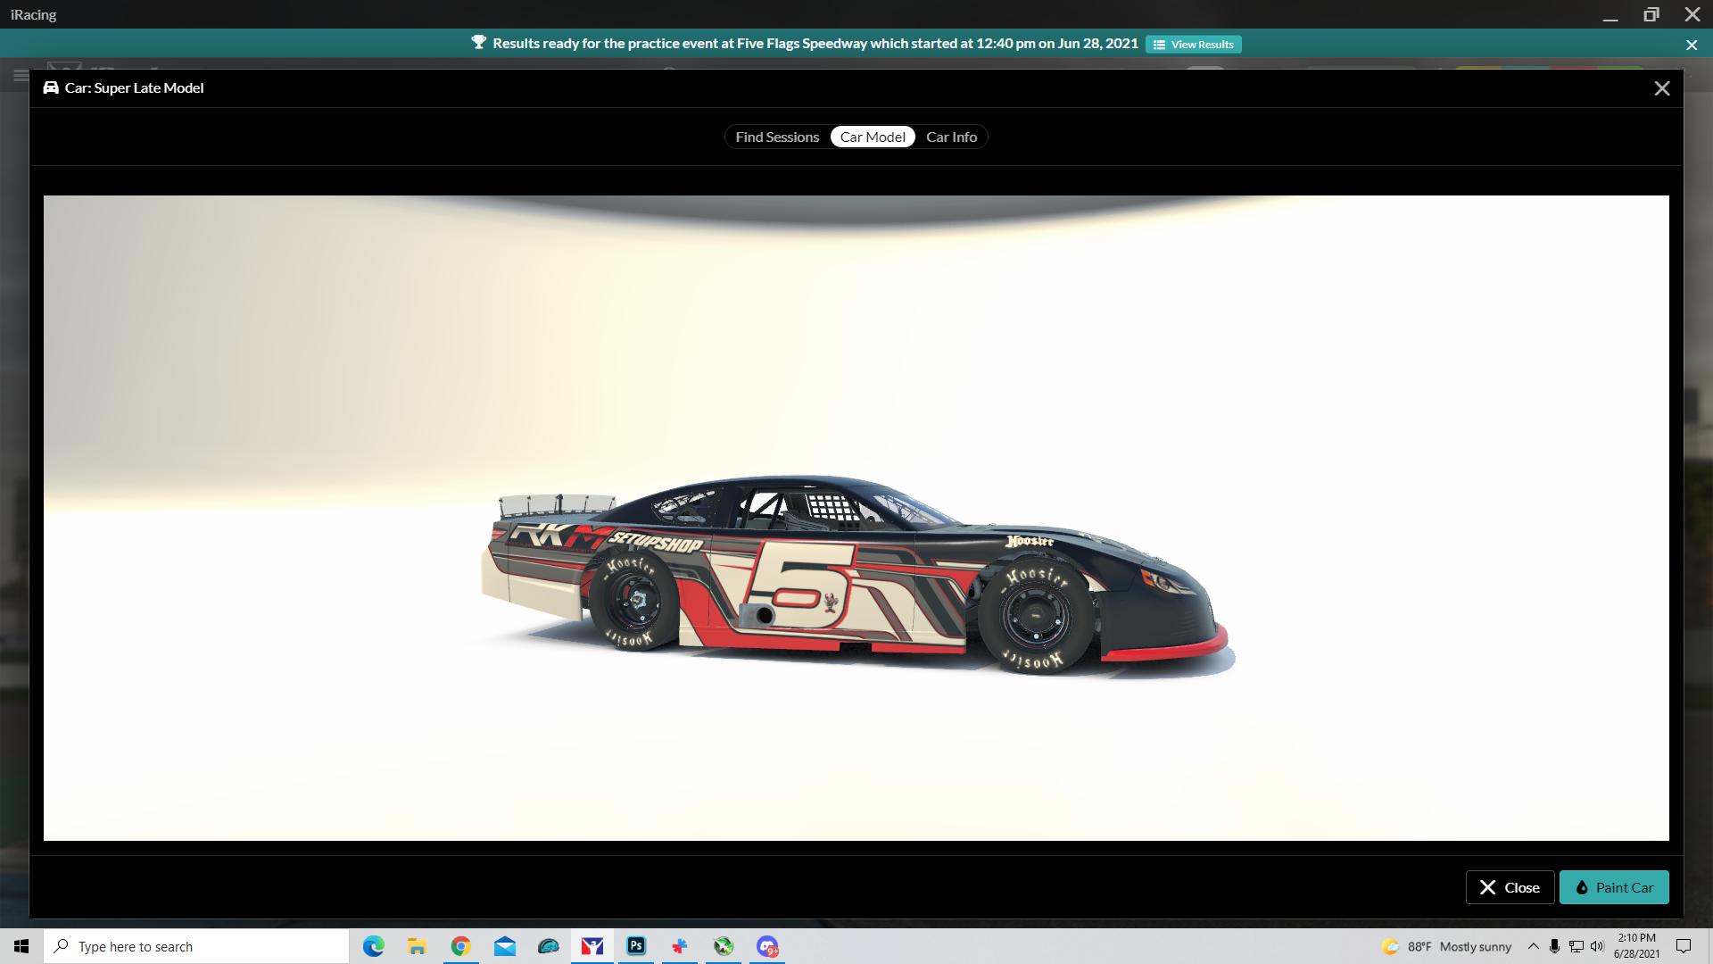Image resolution: width=1713 pixels, height=964 pixels.
Task: Open File Explorer from the taskbar
Action: point(417,946)
